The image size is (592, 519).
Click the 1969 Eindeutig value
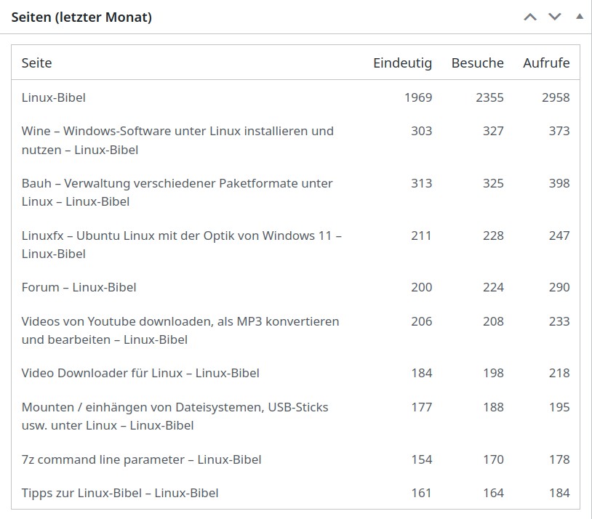(418, 97)
